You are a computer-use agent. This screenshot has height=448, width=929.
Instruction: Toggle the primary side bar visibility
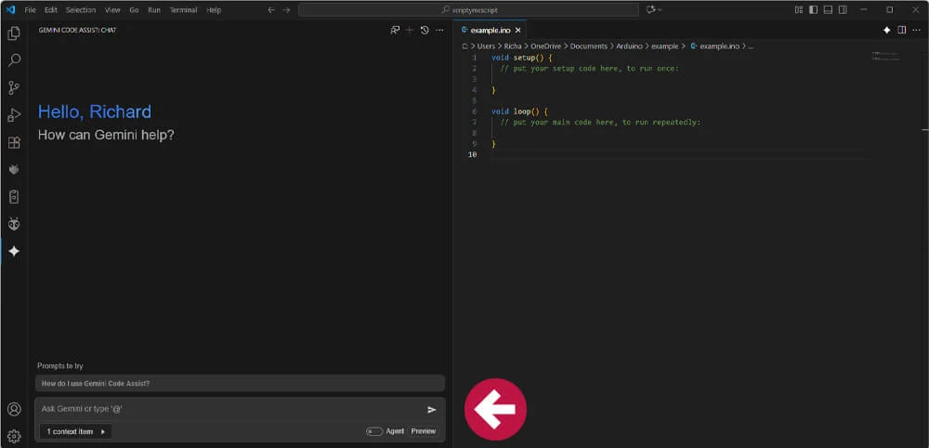pyautogui.click(x=814, y=10)
